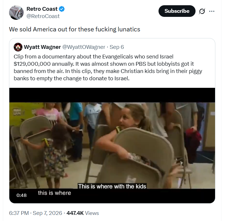Click the Grok slashed-circle icon
The image size is (227, 221).
[202, 11]
